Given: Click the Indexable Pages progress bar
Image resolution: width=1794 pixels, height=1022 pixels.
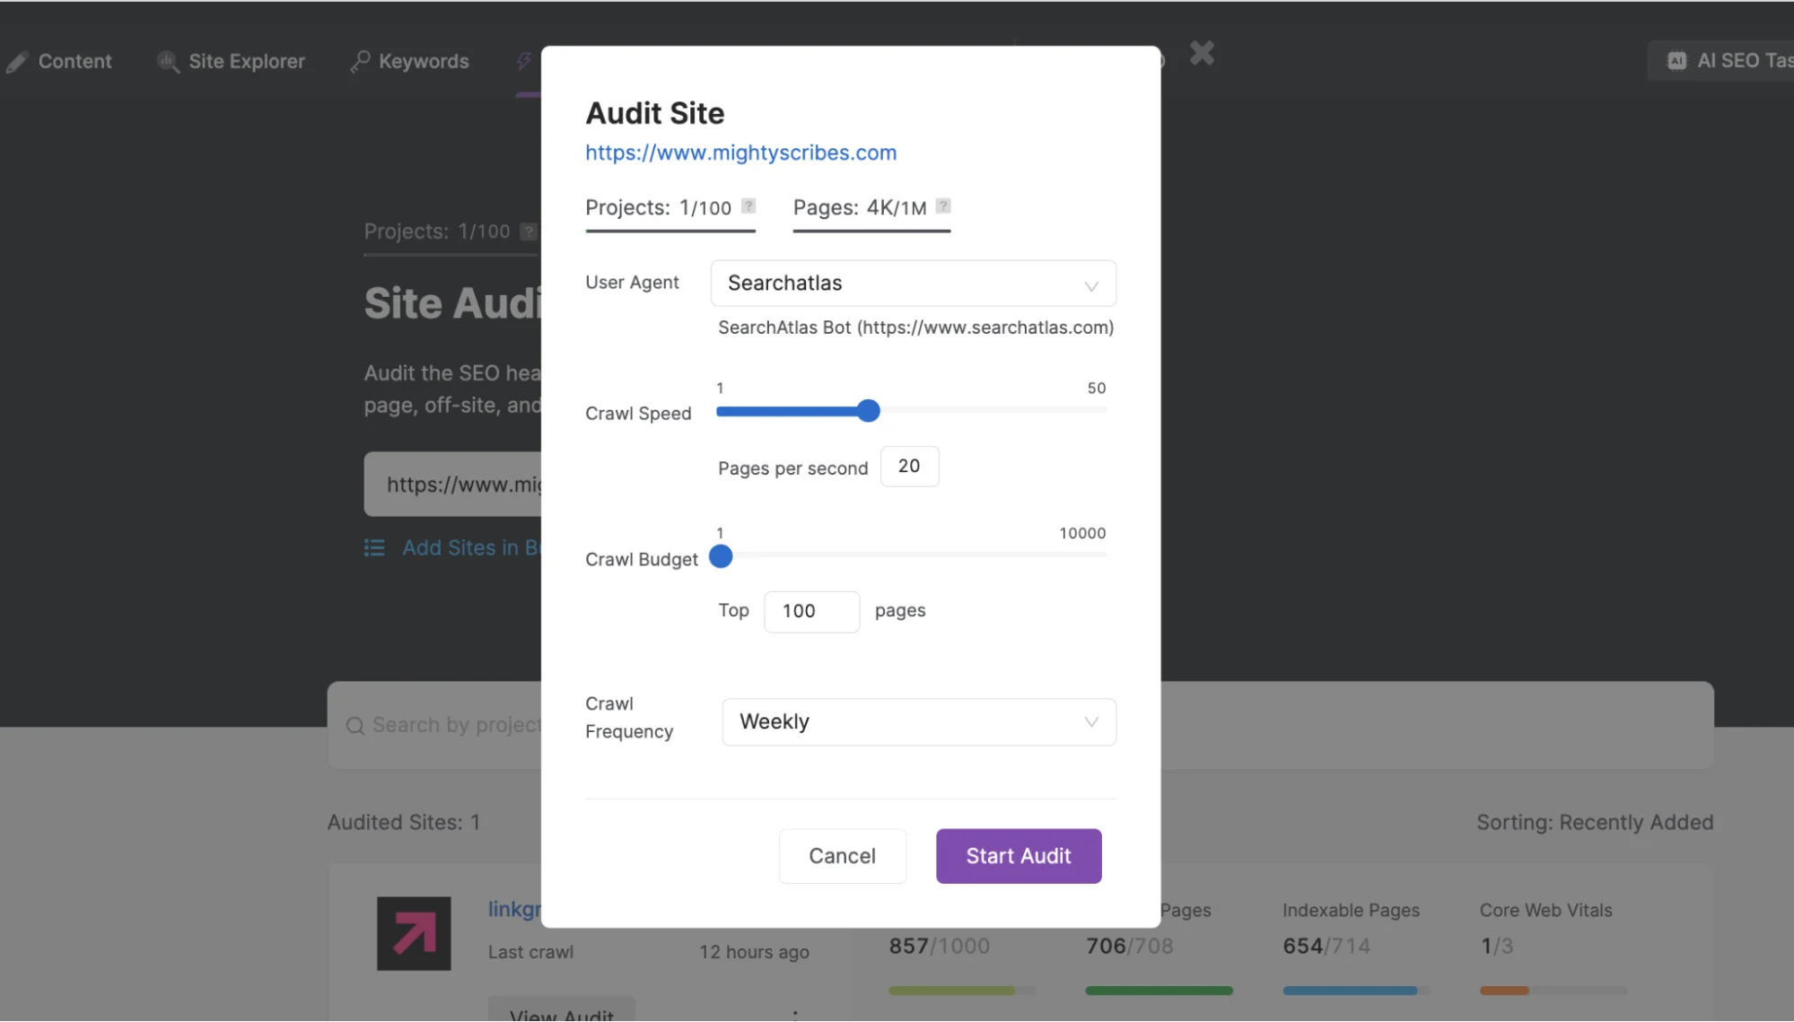Looking at the screenshot, I should click(1356, 991).
